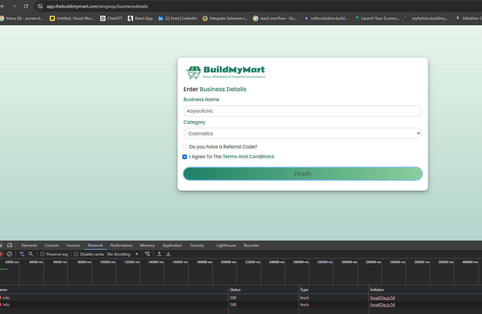
Task: Open the Recorder tab
Action: (x=251, y=245)
